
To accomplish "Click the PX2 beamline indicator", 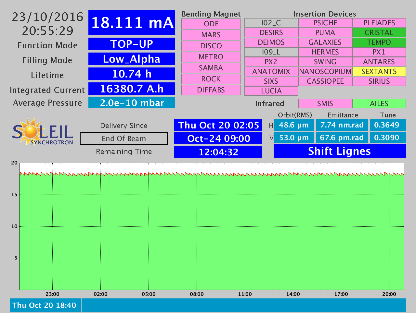I will pyautogui.click(x=271, y=62).
